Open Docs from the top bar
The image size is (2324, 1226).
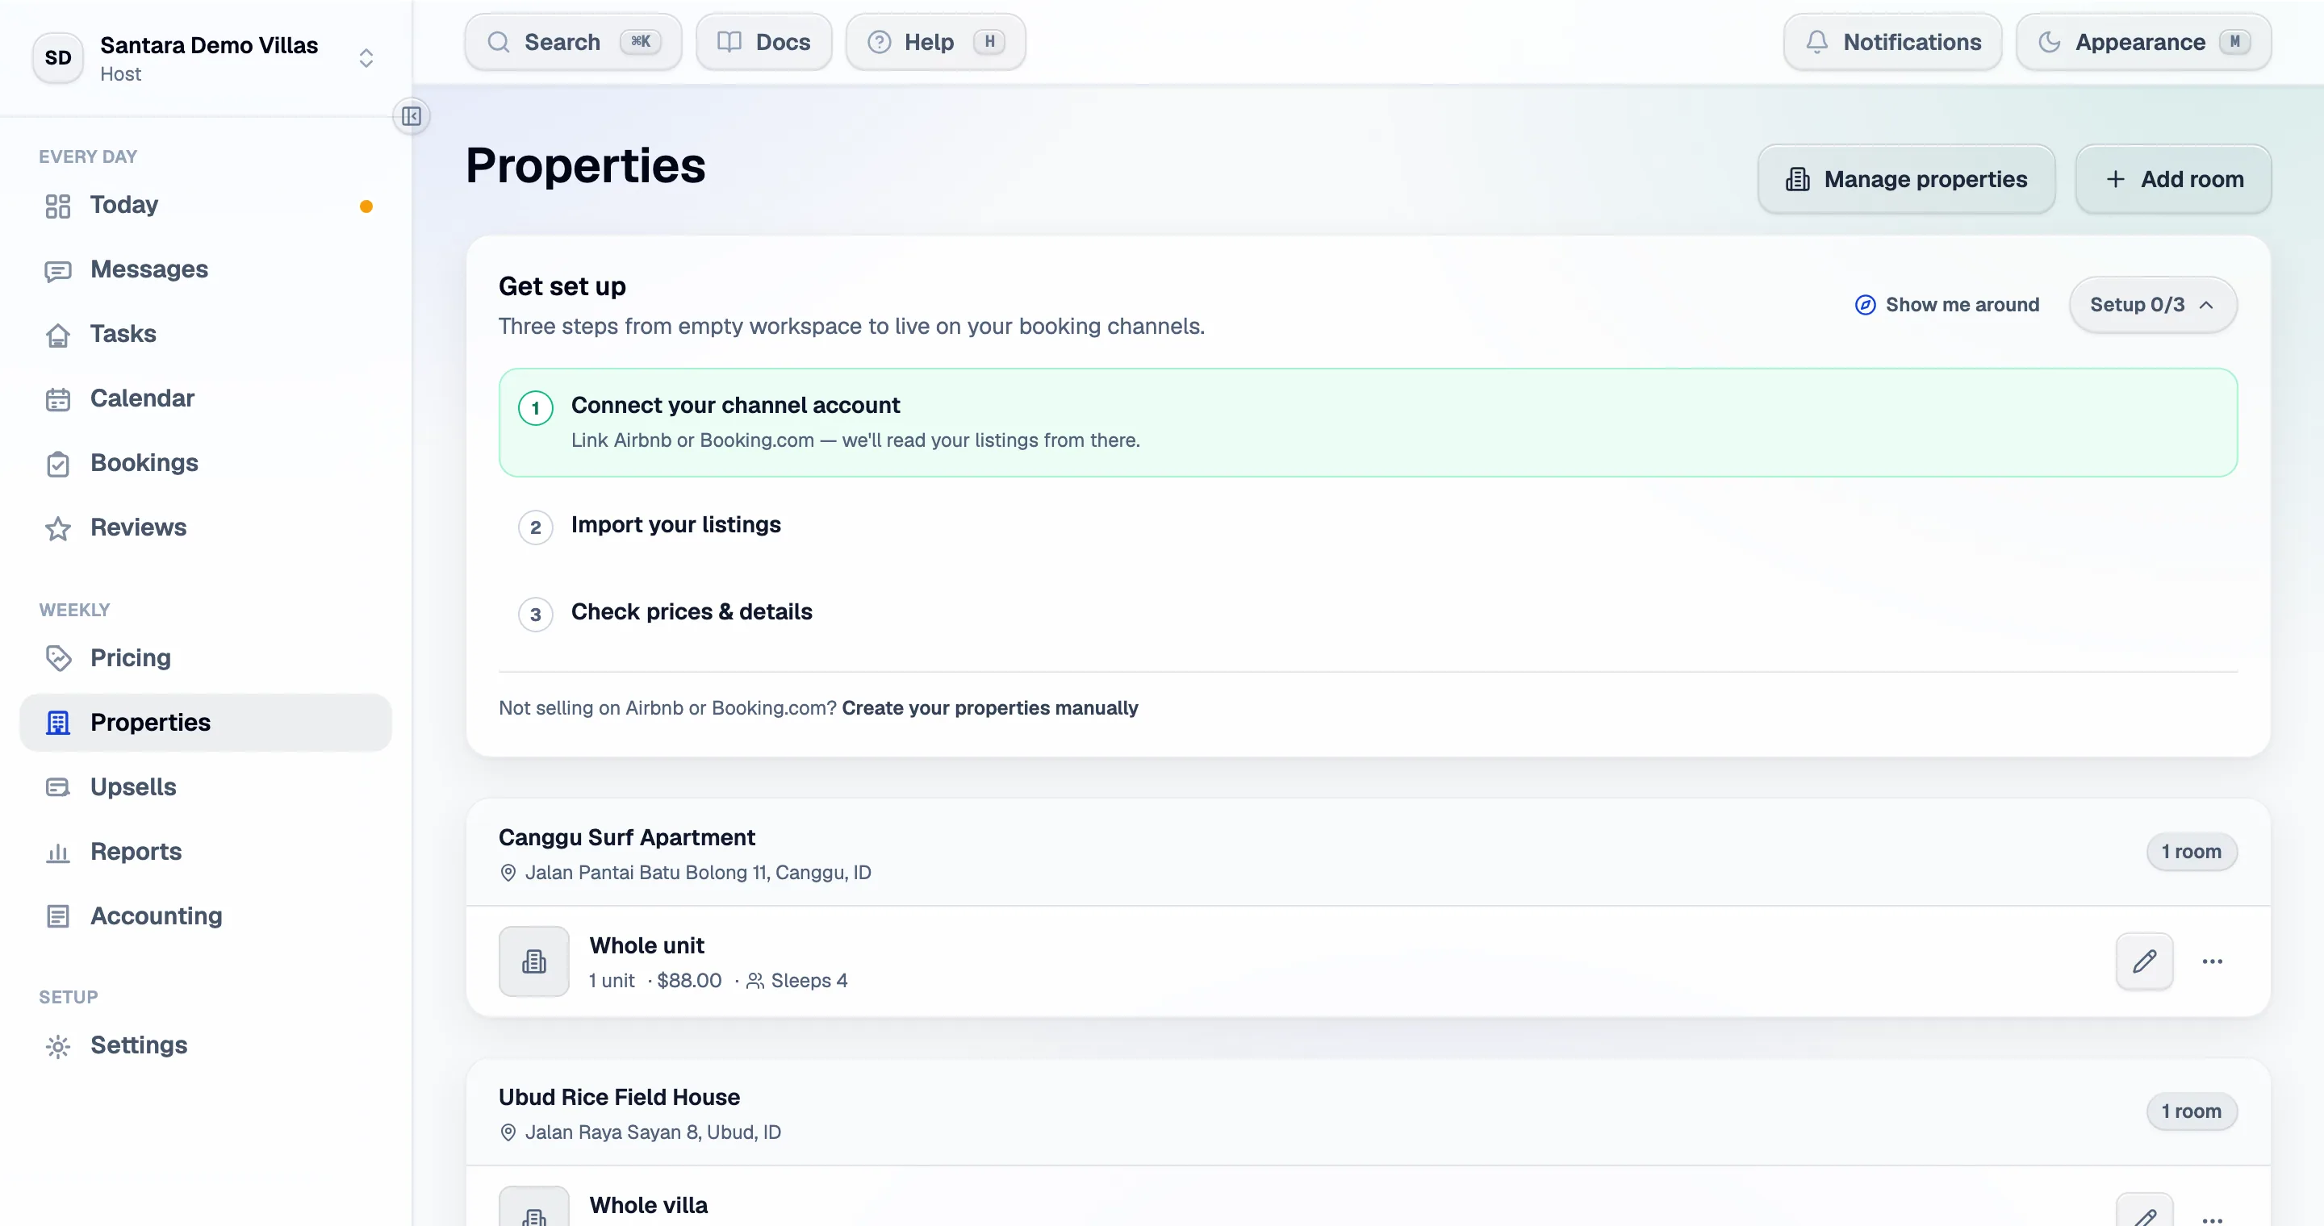[x=764, y=43]
